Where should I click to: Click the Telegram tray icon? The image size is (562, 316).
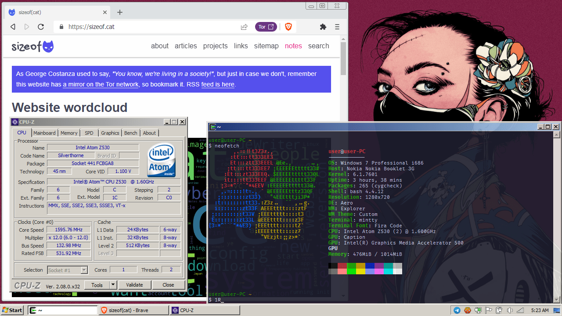pos(457,310)
